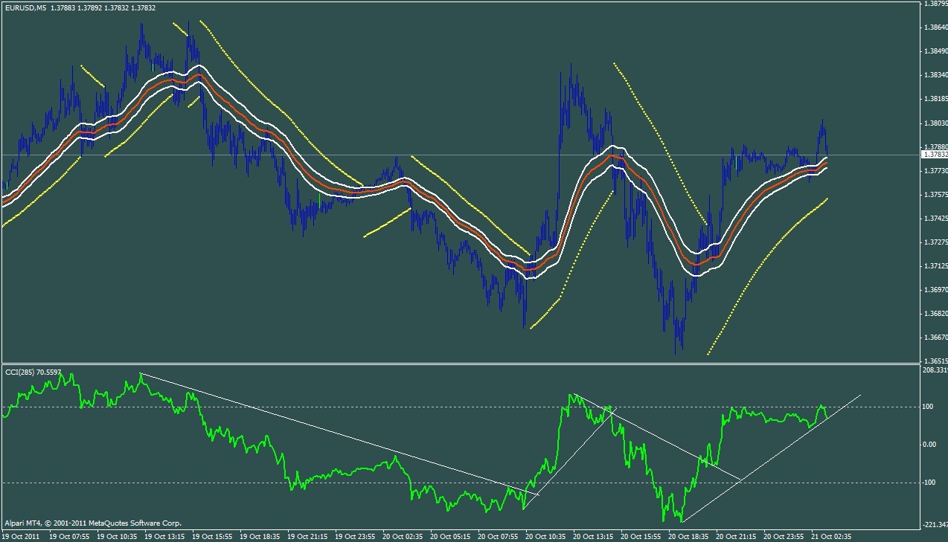This screenshot has height=542, width=948.
Task: Select the rising trendline at CCI's right end
Action: click(771, 458)
